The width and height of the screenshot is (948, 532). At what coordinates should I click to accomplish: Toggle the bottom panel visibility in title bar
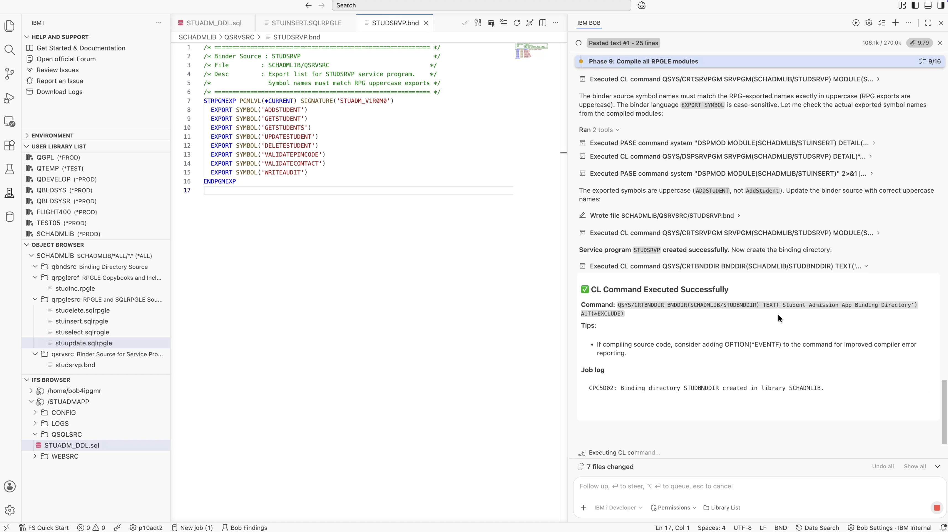coord(928,5)
